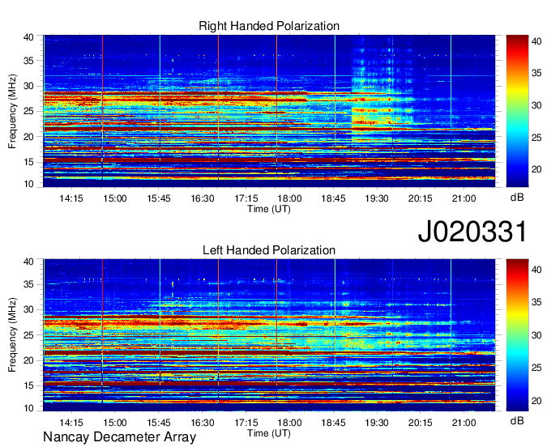The height and width of the screenshot is (447, 551).
Task: Click the Left Handed spectrogram image
Action: click(x=269, y=335)
